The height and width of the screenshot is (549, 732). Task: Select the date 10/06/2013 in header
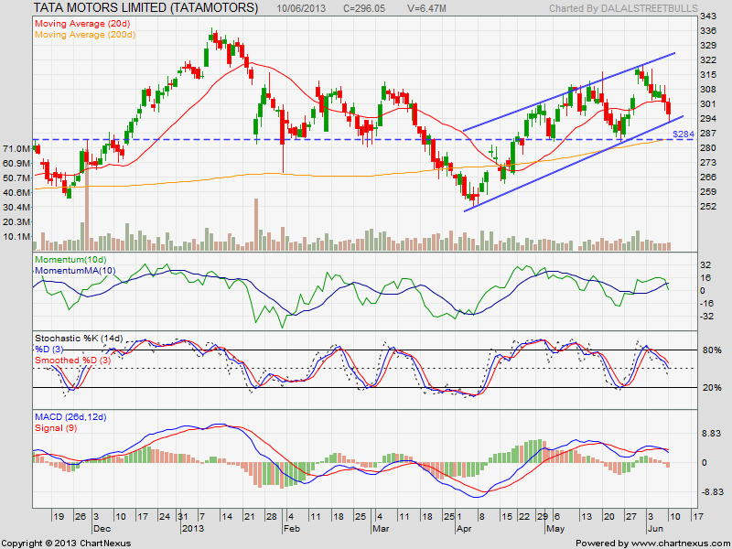point(301,8)
